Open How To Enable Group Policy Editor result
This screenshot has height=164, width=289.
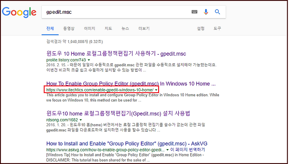click(x=131, y=84)
